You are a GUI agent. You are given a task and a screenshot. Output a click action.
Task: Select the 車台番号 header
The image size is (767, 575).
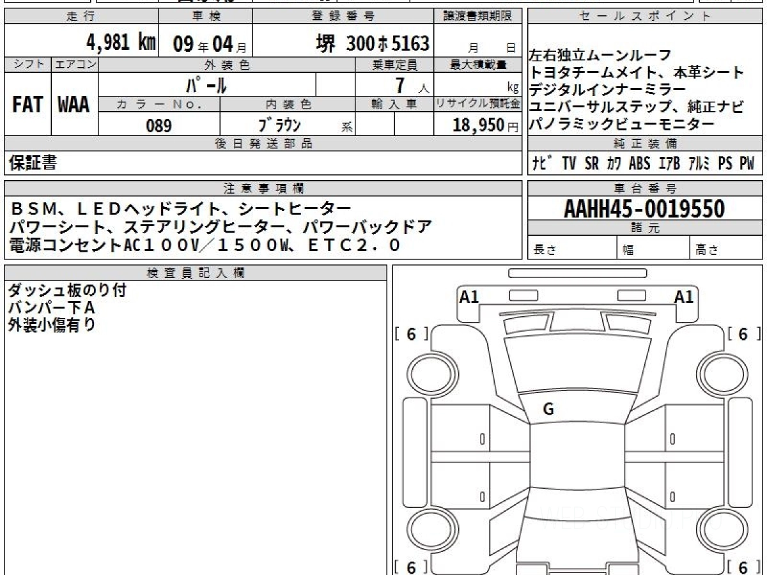[x=646, y=188]
